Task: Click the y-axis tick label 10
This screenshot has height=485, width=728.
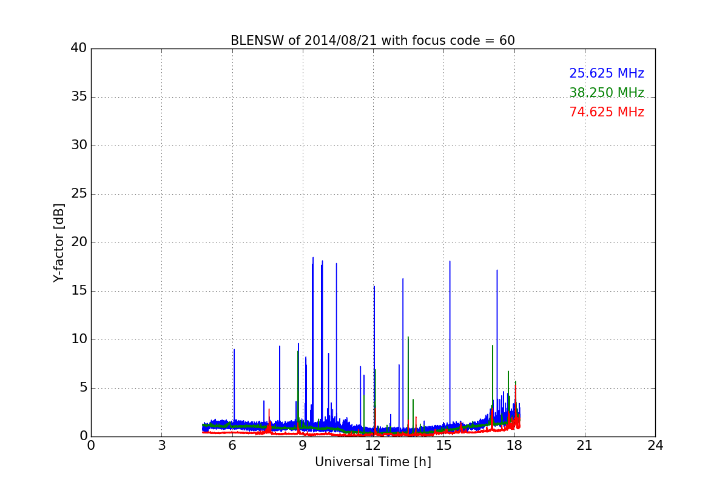Action: click(x=79, y=339)
